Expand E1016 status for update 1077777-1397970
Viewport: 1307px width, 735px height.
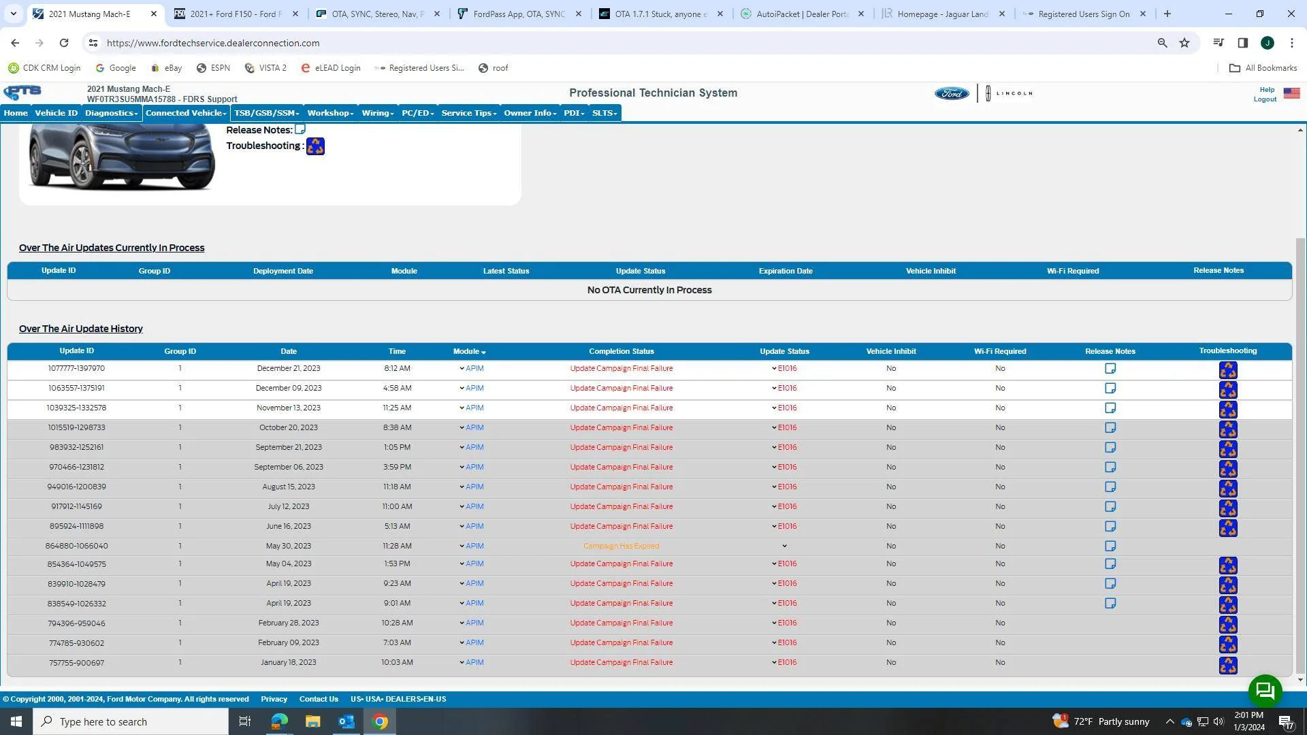(x=784, y=369)
